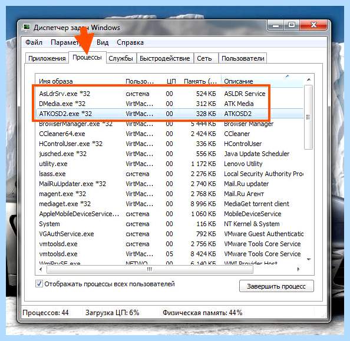
Task: Select the HControlUser.exe *32 process
Action: click(169, 144)
